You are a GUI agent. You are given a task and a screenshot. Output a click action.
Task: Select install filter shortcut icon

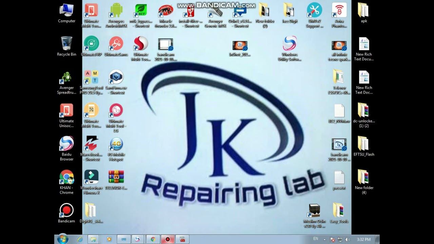[x=191, y=15]
